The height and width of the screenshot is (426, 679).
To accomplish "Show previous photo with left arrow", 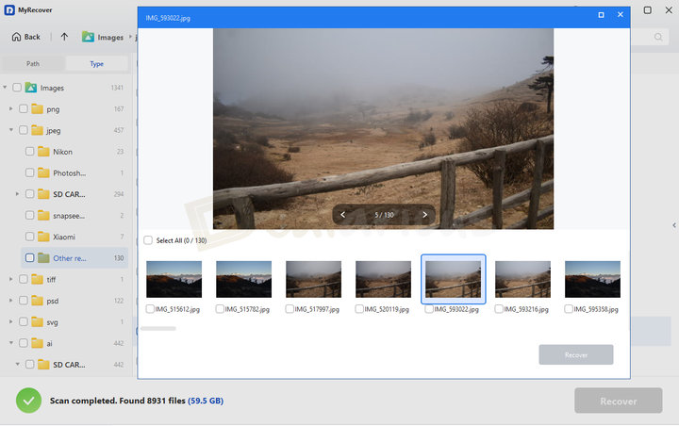I will coord(342,215).
